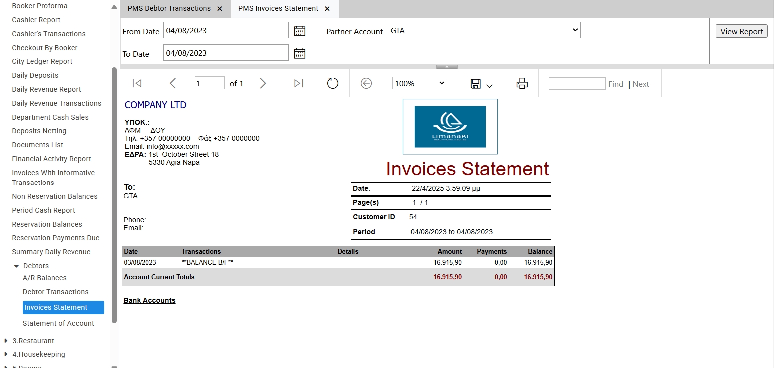Select Invoices Statement in sidebar

63,307
